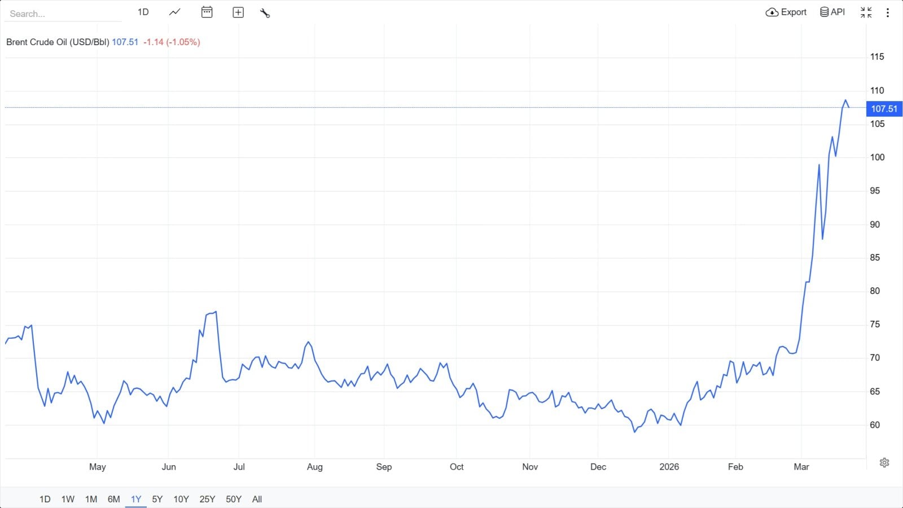Viewport: 903px width, 508px height.
Task: Choose the 25Y time range
Action: pos(207,499)
